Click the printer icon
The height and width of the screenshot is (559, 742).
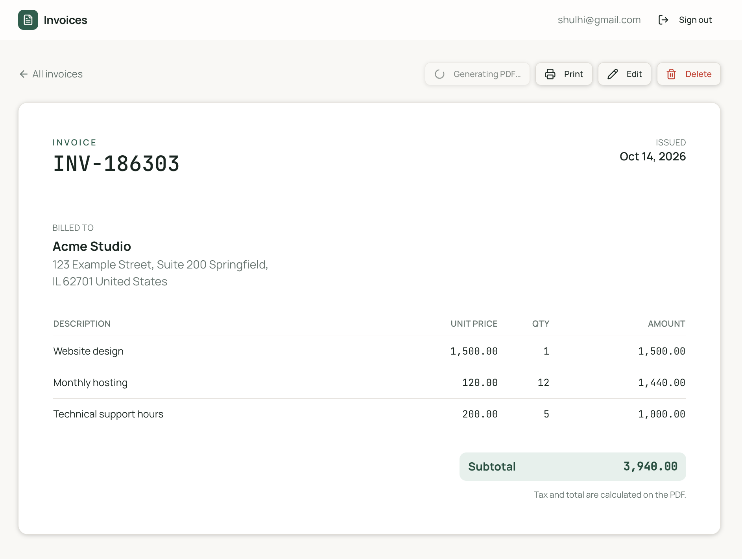point(550,74)
